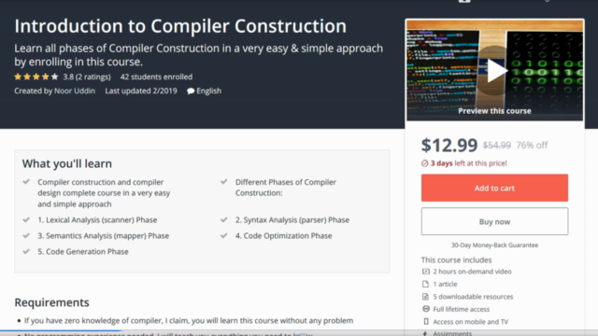Click the video progress bar at bottom
Image resolution: width=598 pixels, height=336 pixels.
tap(299, 331)
